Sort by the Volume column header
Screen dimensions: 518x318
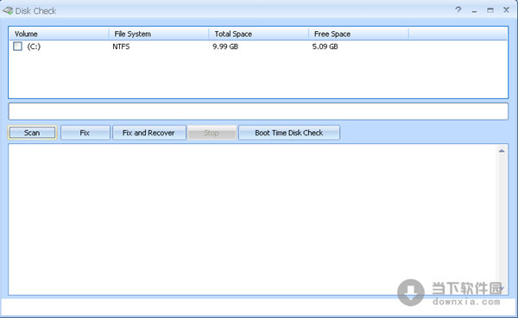point(59,34)
